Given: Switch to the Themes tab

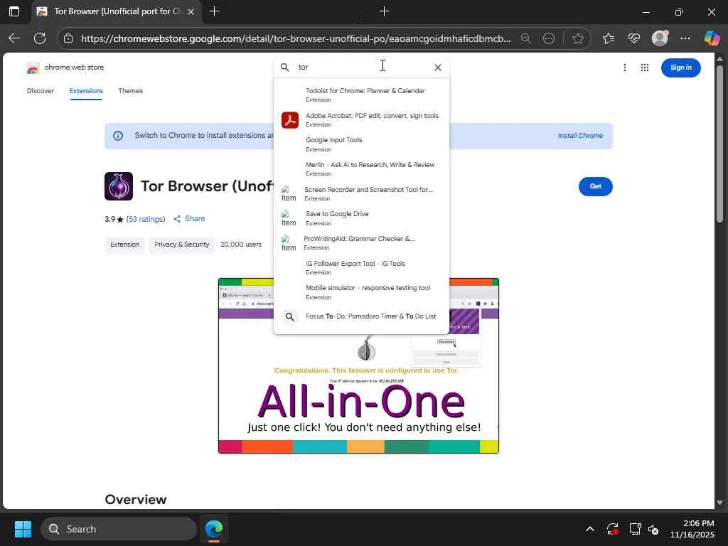Looking at the screenshot, I should 131,91.
